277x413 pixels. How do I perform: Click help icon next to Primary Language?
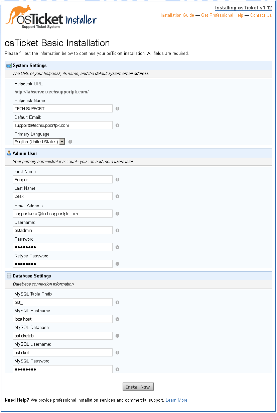tap(70, 142)
